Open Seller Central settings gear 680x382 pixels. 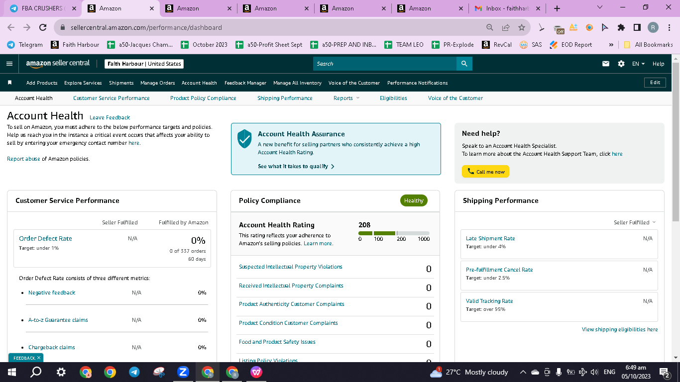(621, 64)
